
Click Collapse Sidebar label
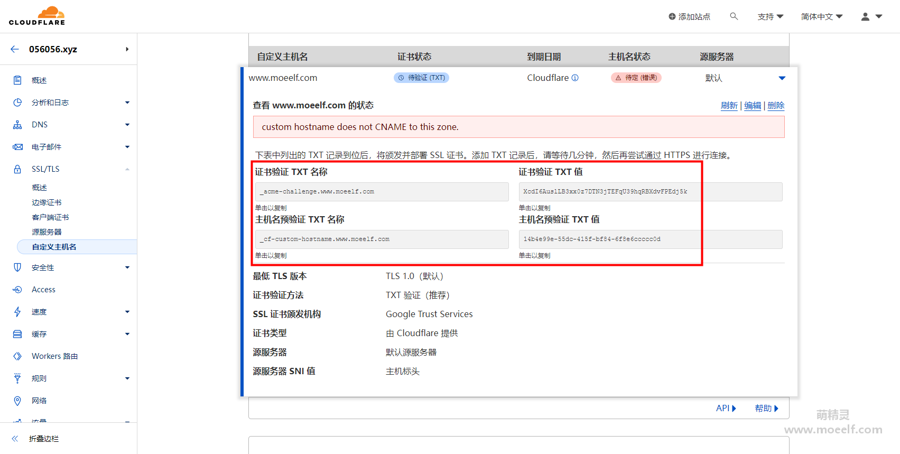click(44, 439)
